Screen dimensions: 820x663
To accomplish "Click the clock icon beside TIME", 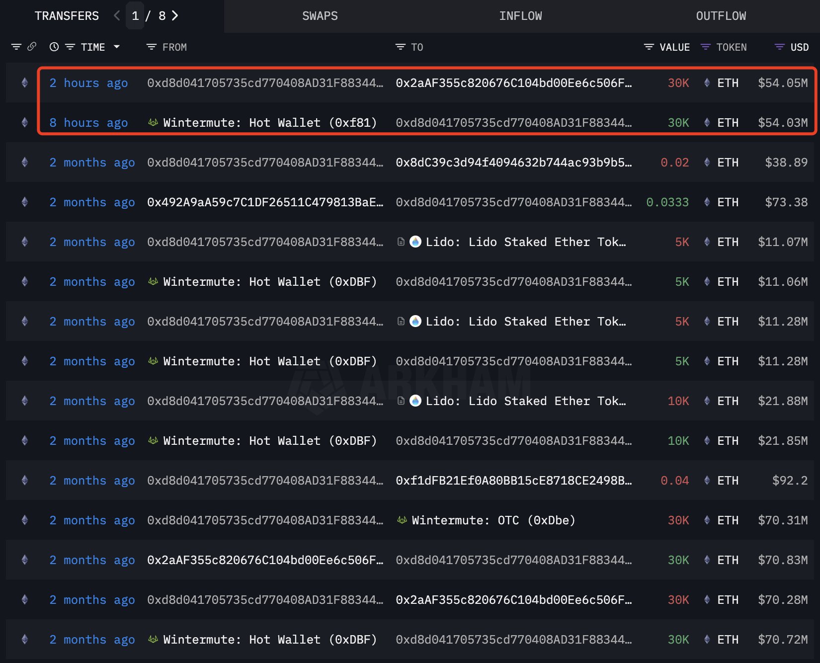I will 54,47.
